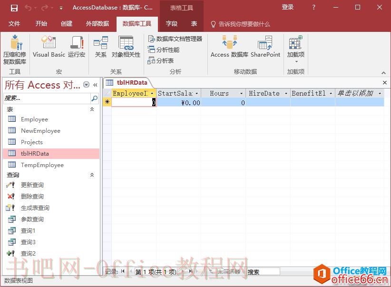Click 分析性能 (Analyze Performance)
The height and width of the screenshot is (287, 391).
(164, 49)
